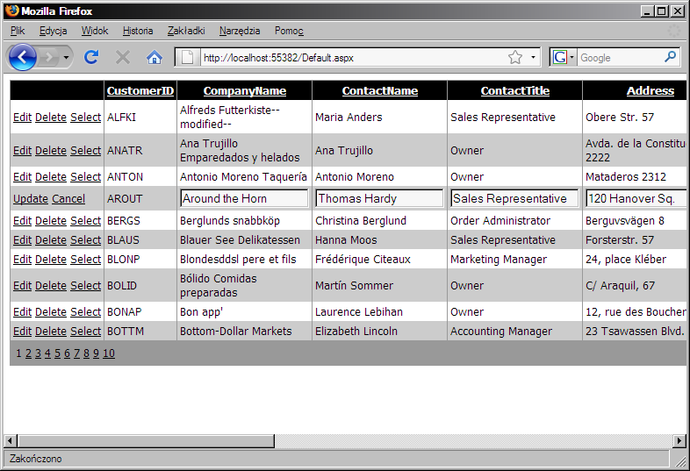This screenshot has width=690, height=471.
Task: Click the 'Zakończono' status bar text
Action: [36, 459]
